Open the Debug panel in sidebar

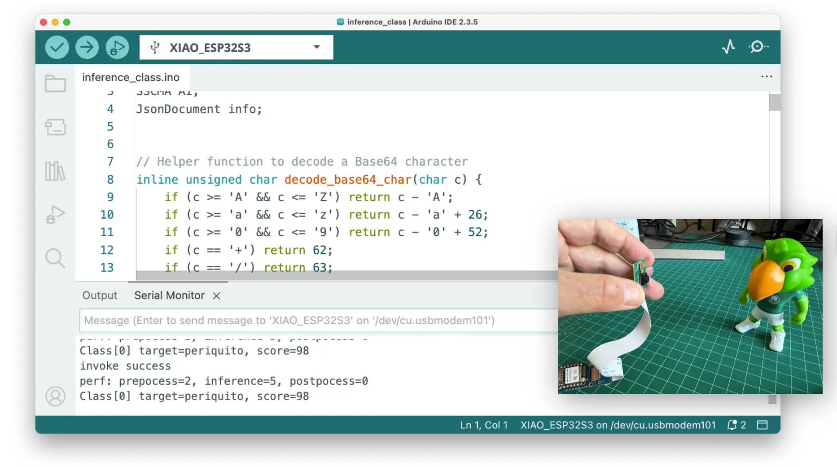(x=55, y=215)
